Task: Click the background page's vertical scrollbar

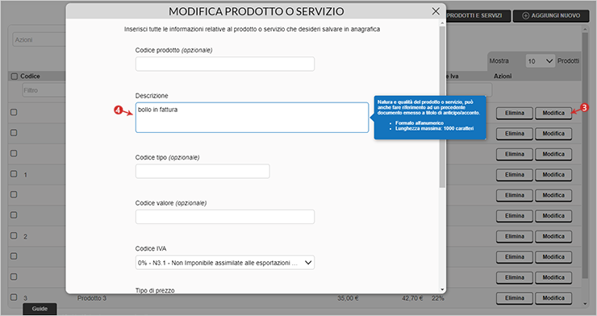Action: tap(585, 156)
